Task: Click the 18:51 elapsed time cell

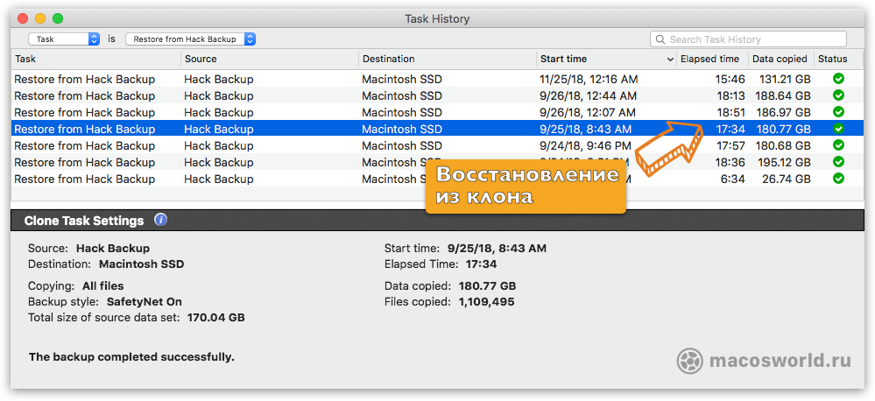Action: tap(730, 113)
